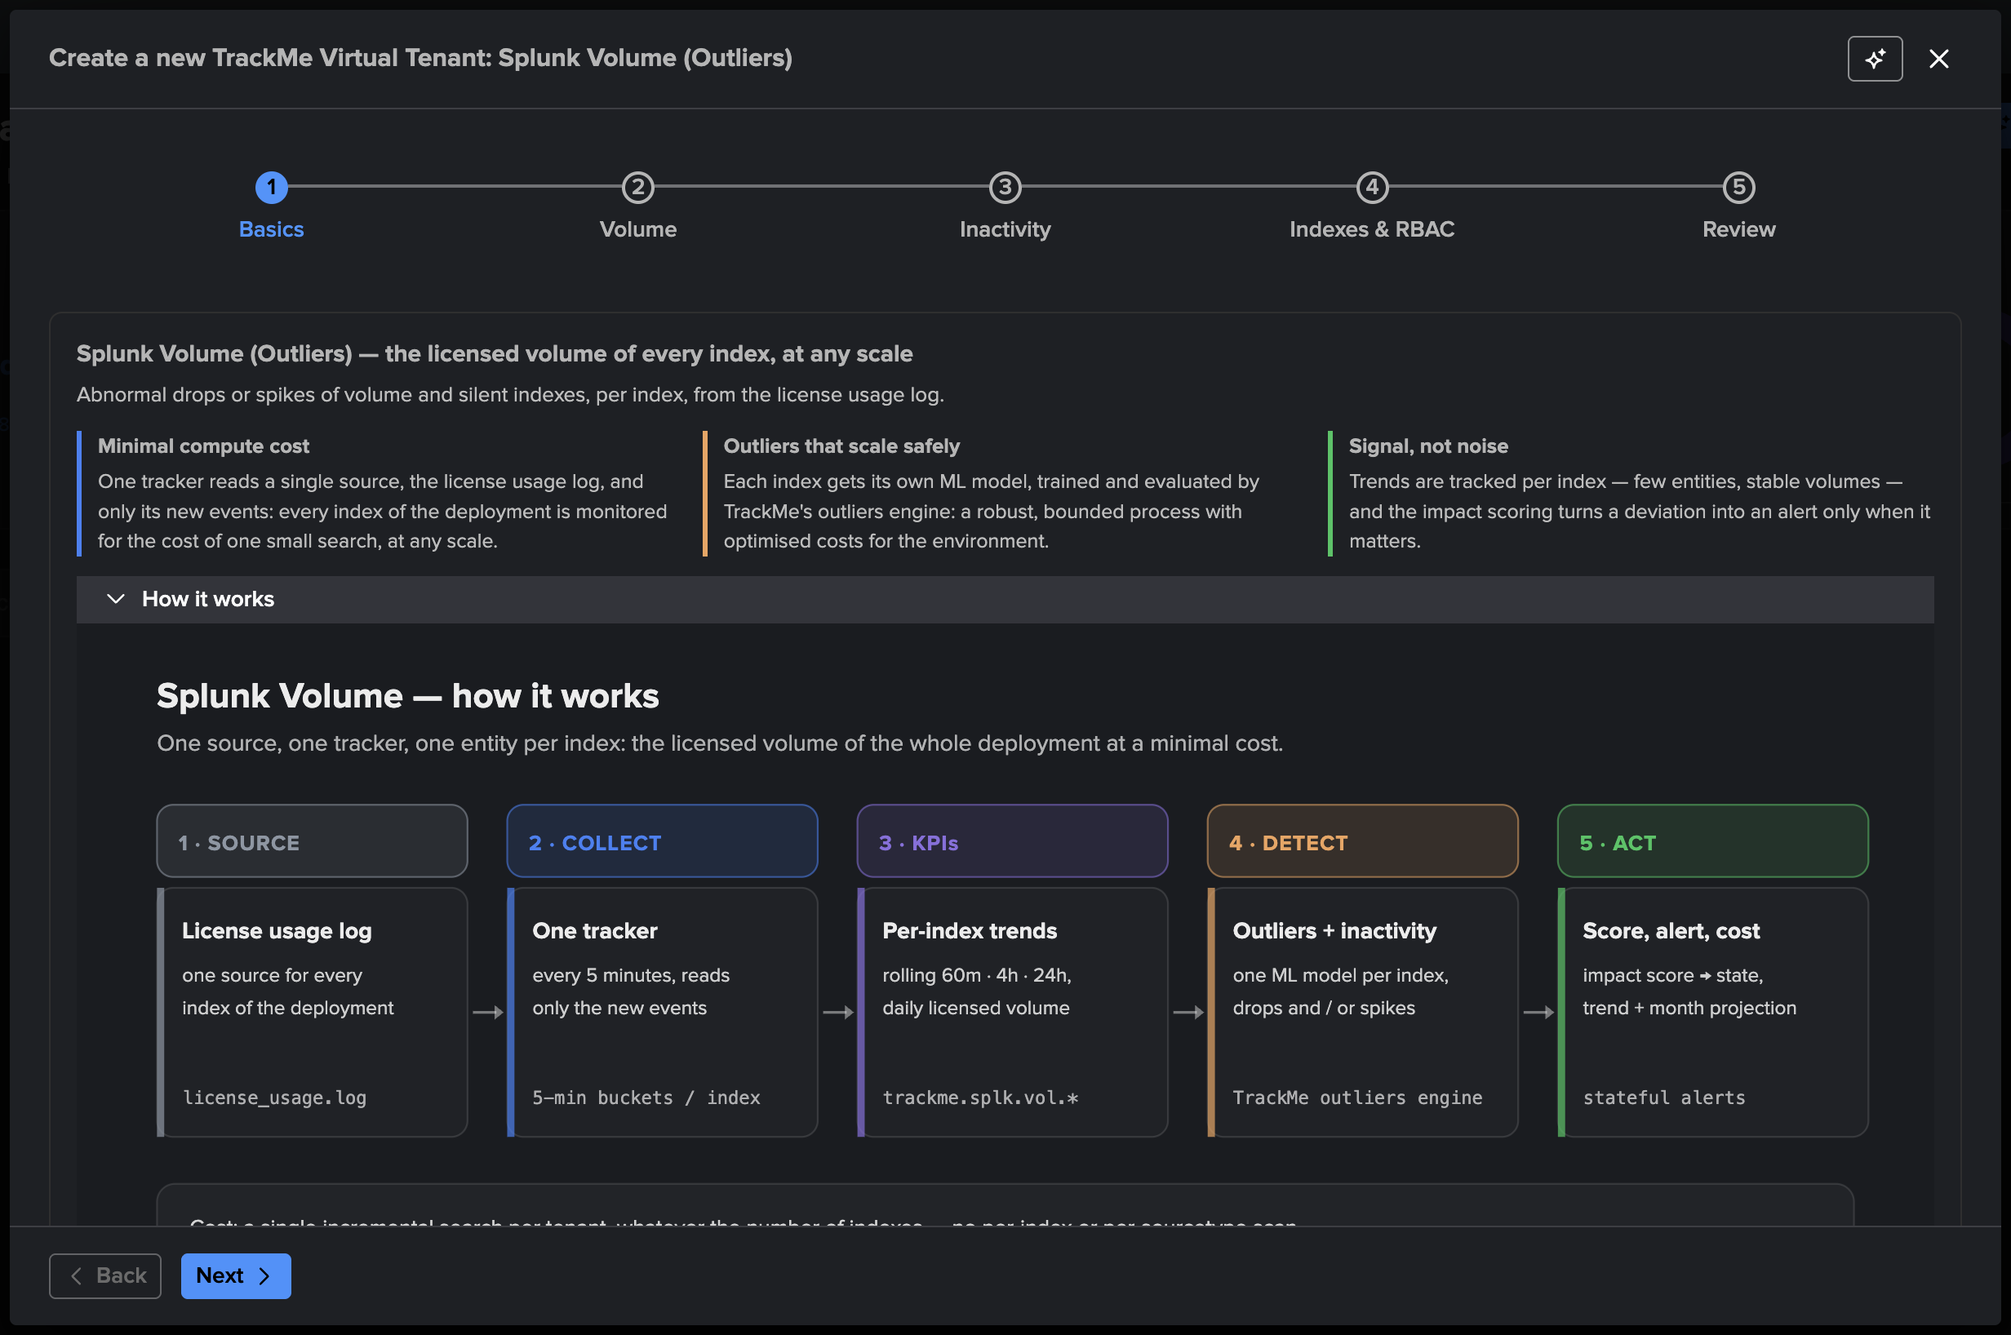Click the license_usage.log code text
2011x1335 pixels.
point(274,1098)
